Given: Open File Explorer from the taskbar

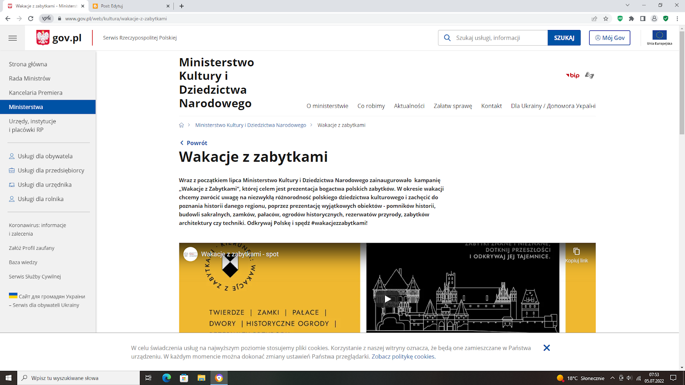Looking at the screenshot, I should [201, 378].
